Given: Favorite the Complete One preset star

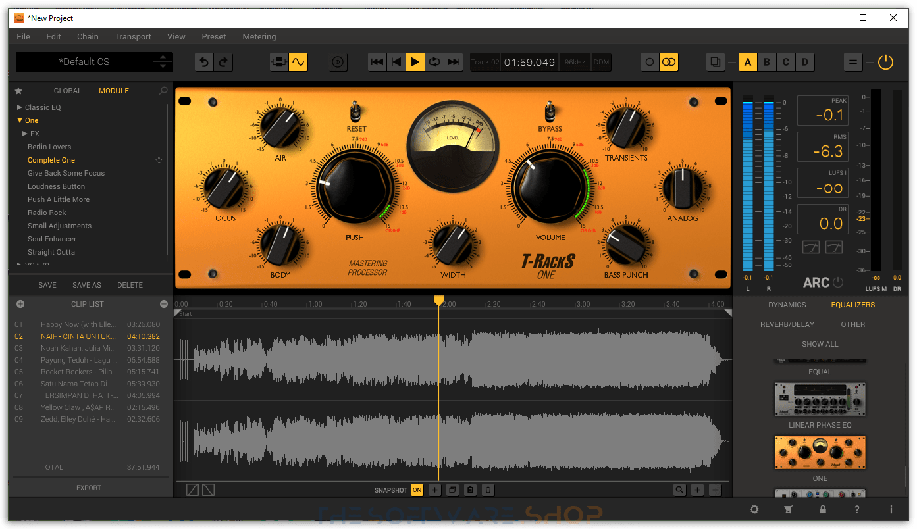Looking at the screenshot, I should pos(159,160).
